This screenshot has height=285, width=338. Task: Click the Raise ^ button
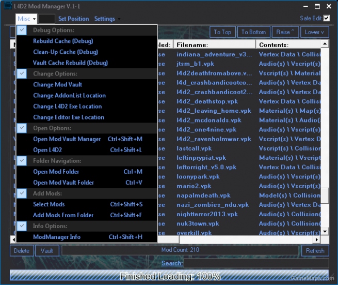[285, 32]
